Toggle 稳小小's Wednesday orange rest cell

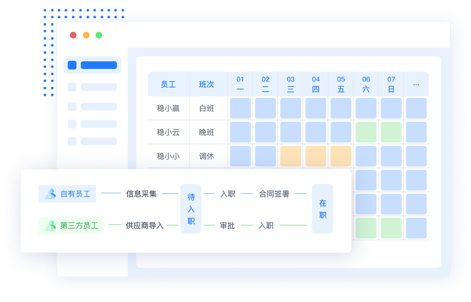click(x=290, y=156)
